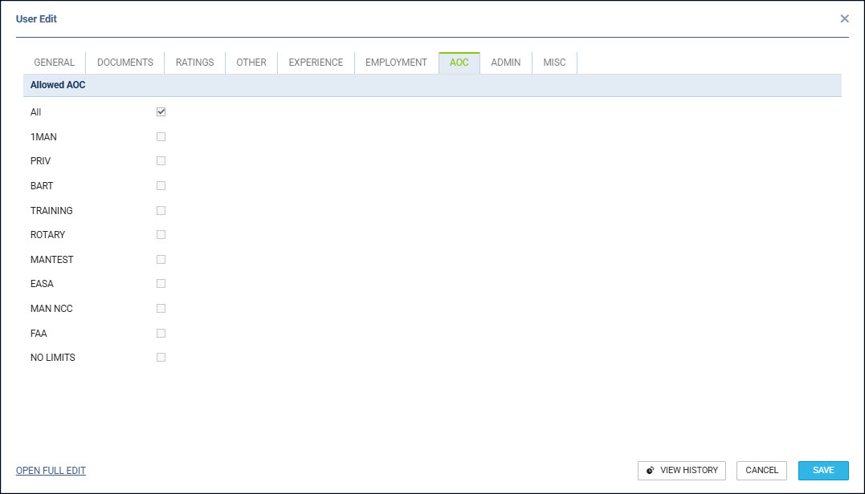
Task: Click the 'MAN NCC' label
Action: pyautogui.click(x=52, y=309)
